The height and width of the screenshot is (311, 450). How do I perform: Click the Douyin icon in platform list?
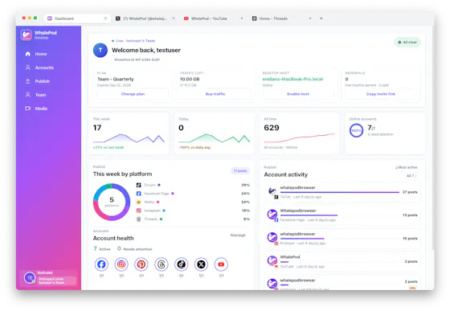tap(138, 185)
